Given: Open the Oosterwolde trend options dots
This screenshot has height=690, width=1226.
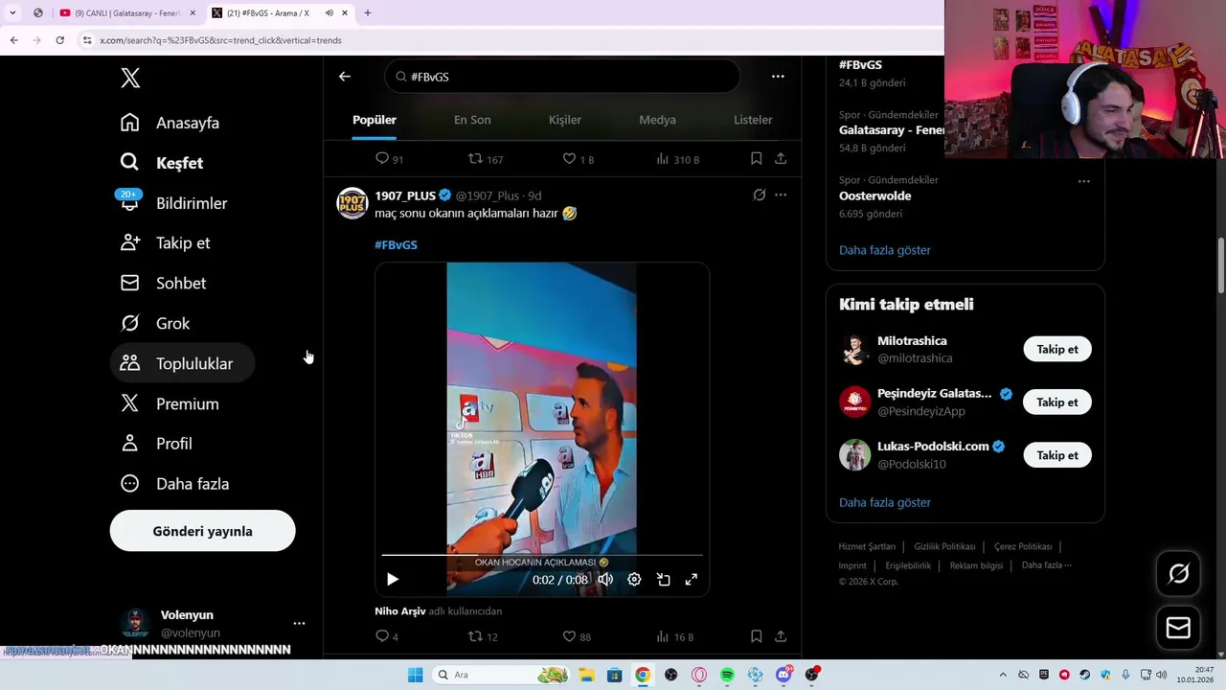Looking at the screenshot, I should point(1083,181).
